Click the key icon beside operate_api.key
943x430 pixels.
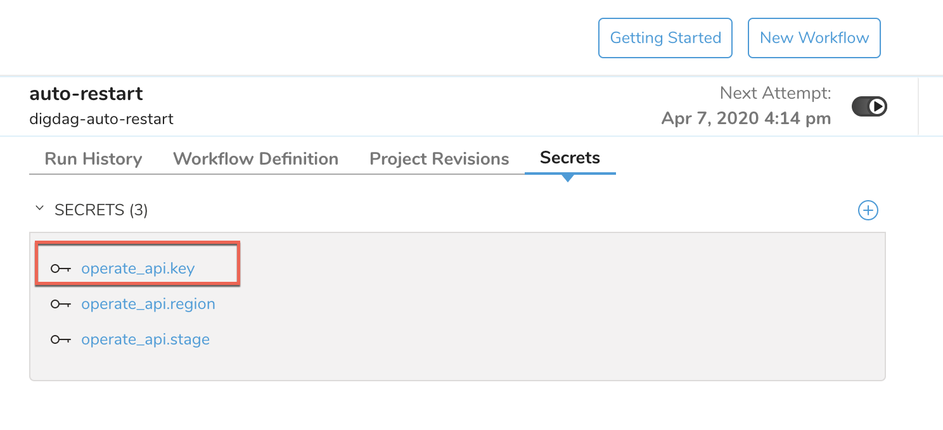(61, 269)
